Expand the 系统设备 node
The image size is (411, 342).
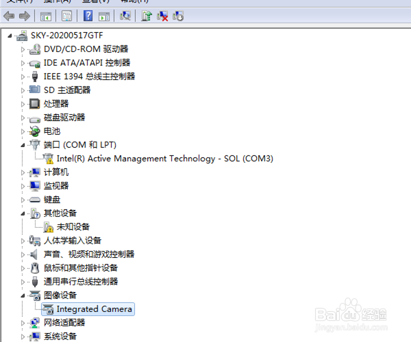[x=23, y=337]
